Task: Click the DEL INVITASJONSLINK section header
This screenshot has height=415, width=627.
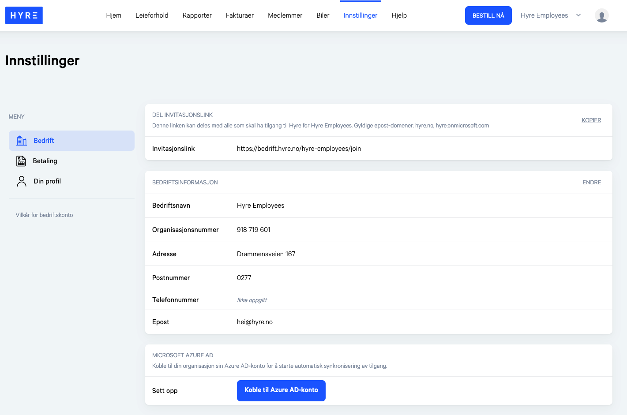Action: [x=182, y=115]
